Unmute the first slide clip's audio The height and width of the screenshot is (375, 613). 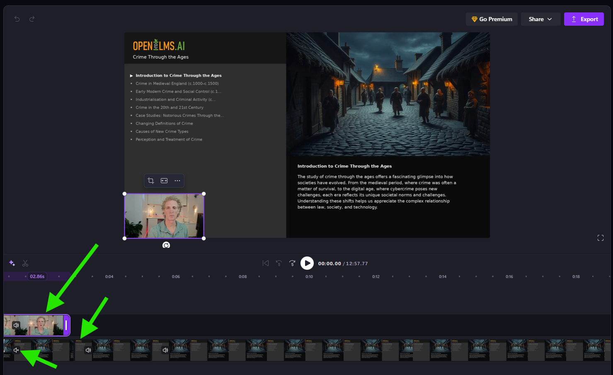[x=16, y=350]
